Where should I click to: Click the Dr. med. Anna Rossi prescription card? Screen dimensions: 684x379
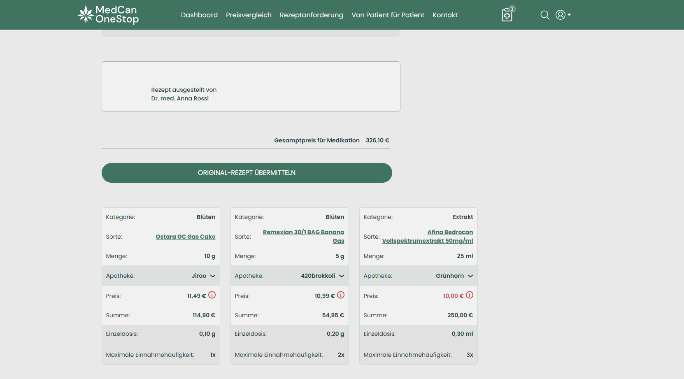click(251, 86)
